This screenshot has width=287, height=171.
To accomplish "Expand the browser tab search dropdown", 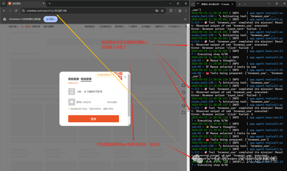I will pyautogui.click(x=3, y=3).
